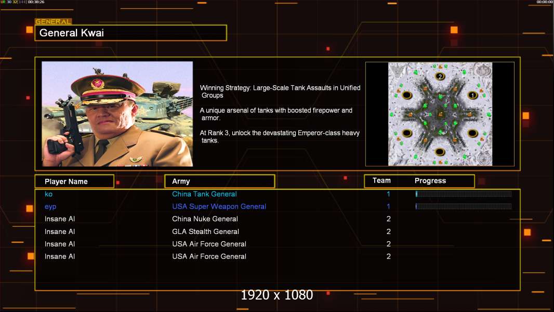Click start position marker 1 on map

[472, 95]
